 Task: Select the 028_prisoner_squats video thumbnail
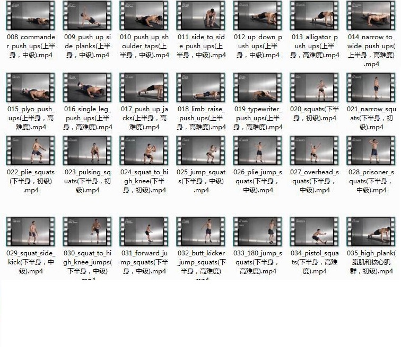tap(371, 150)
